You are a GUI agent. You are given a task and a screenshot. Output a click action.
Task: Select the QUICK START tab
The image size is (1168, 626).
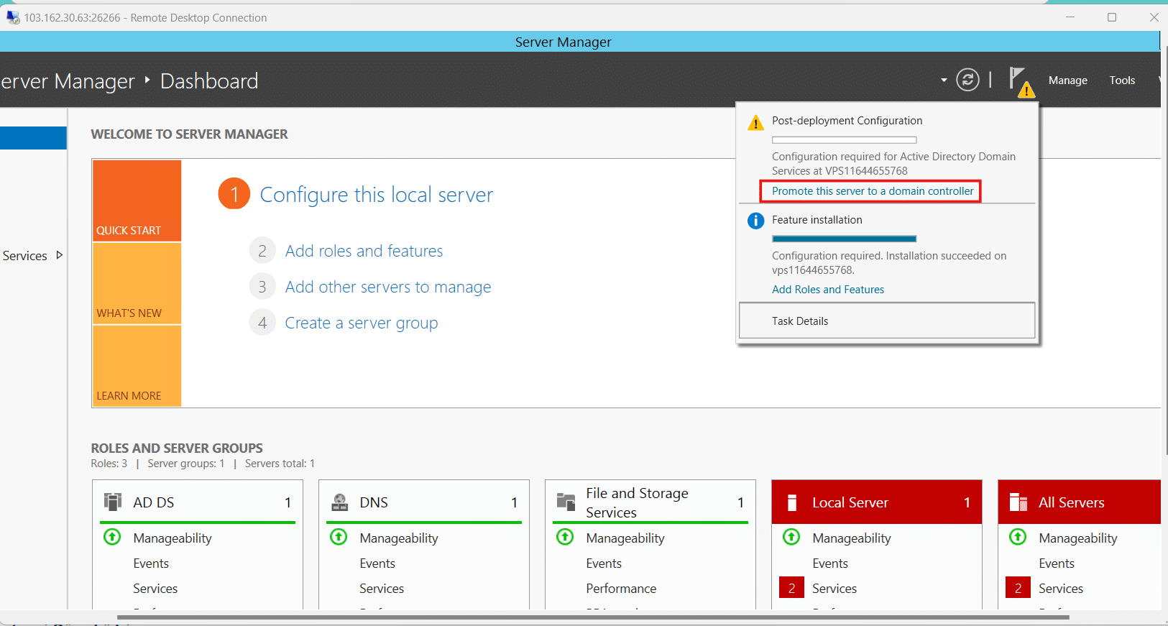[137, 201]
